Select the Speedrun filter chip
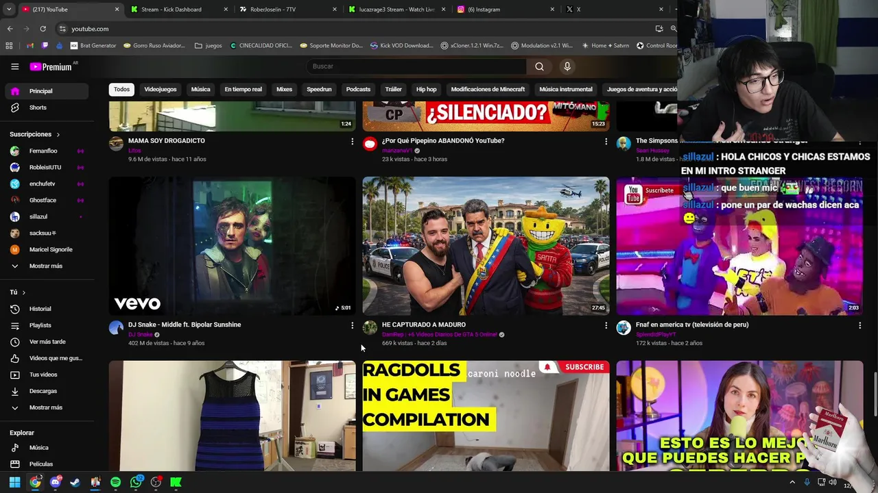The height and width of the screenshot is (493, 878). [319, 90]
